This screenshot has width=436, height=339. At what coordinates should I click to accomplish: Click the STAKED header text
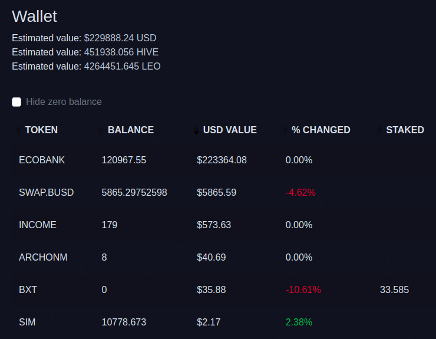pyautogui.click(x=405, y=130)
